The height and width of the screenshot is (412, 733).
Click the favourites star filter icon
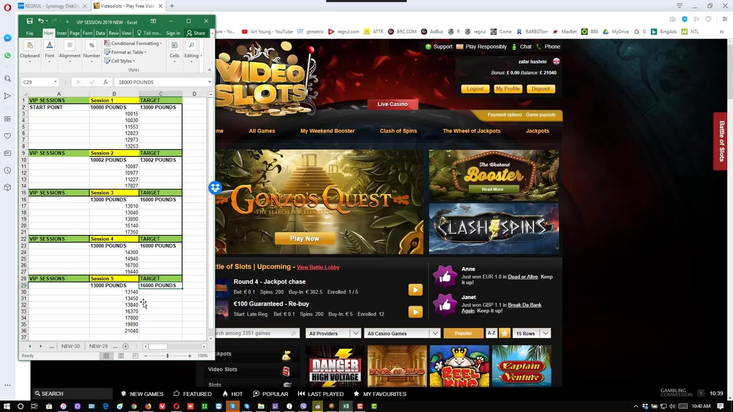[x=505, y=334]
